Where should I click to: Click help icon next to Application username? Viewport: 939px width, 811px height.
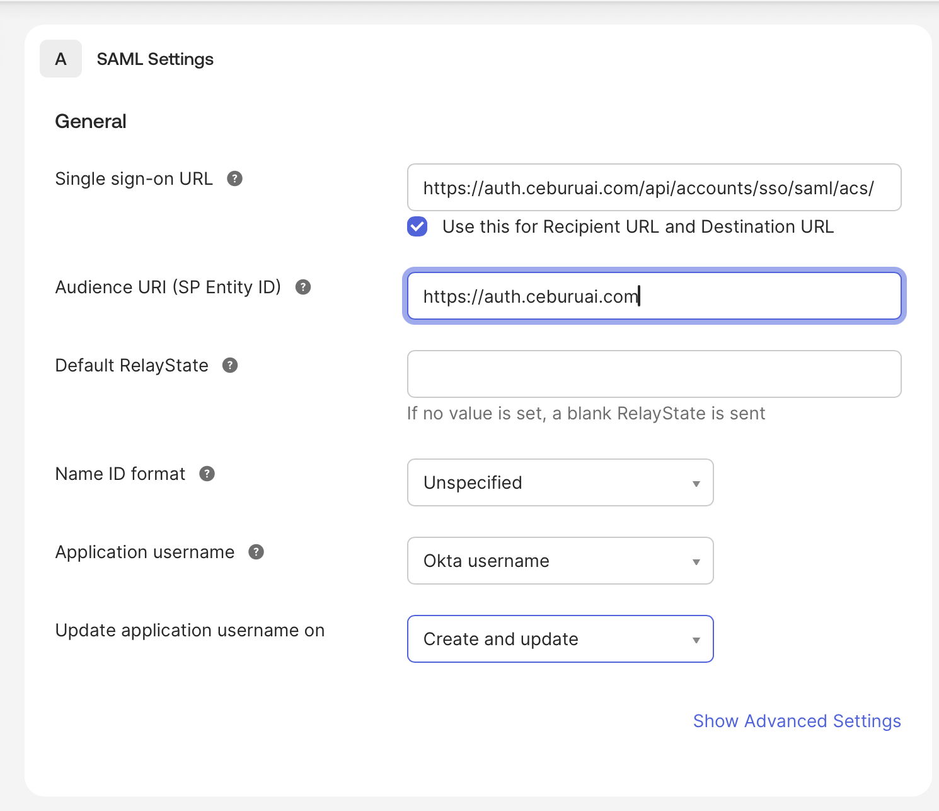coord(256,552)
